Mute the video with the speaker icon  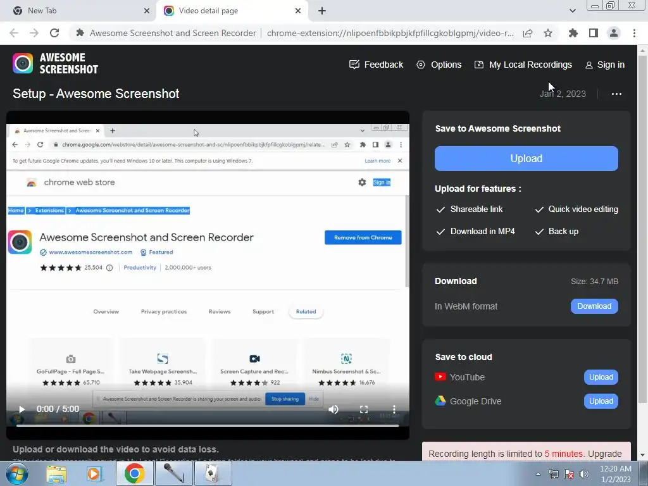(333, 409)
